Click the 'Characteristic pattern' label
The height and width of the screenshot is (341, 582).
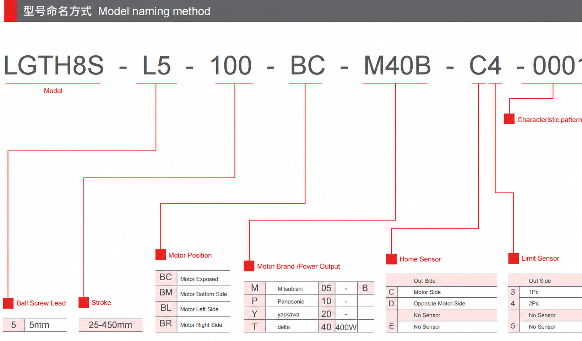click(x=549, y=120)
